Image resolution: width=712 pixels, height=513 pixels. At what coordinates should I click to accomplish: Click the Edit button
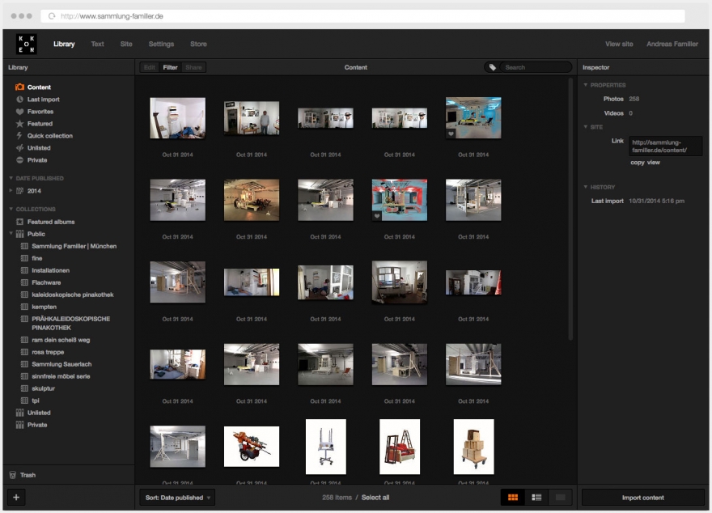point(150,67)
